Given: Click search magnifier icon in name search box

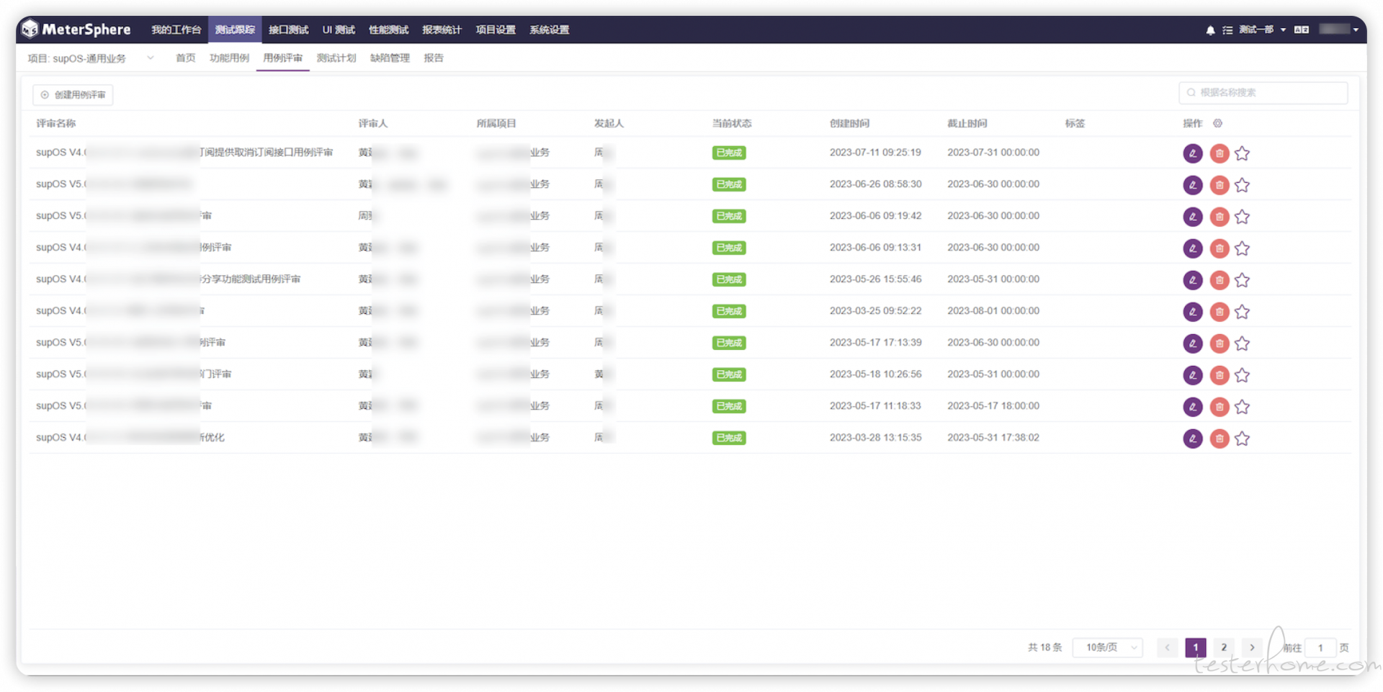Looking at the screenshot, I should point(1191,93).
